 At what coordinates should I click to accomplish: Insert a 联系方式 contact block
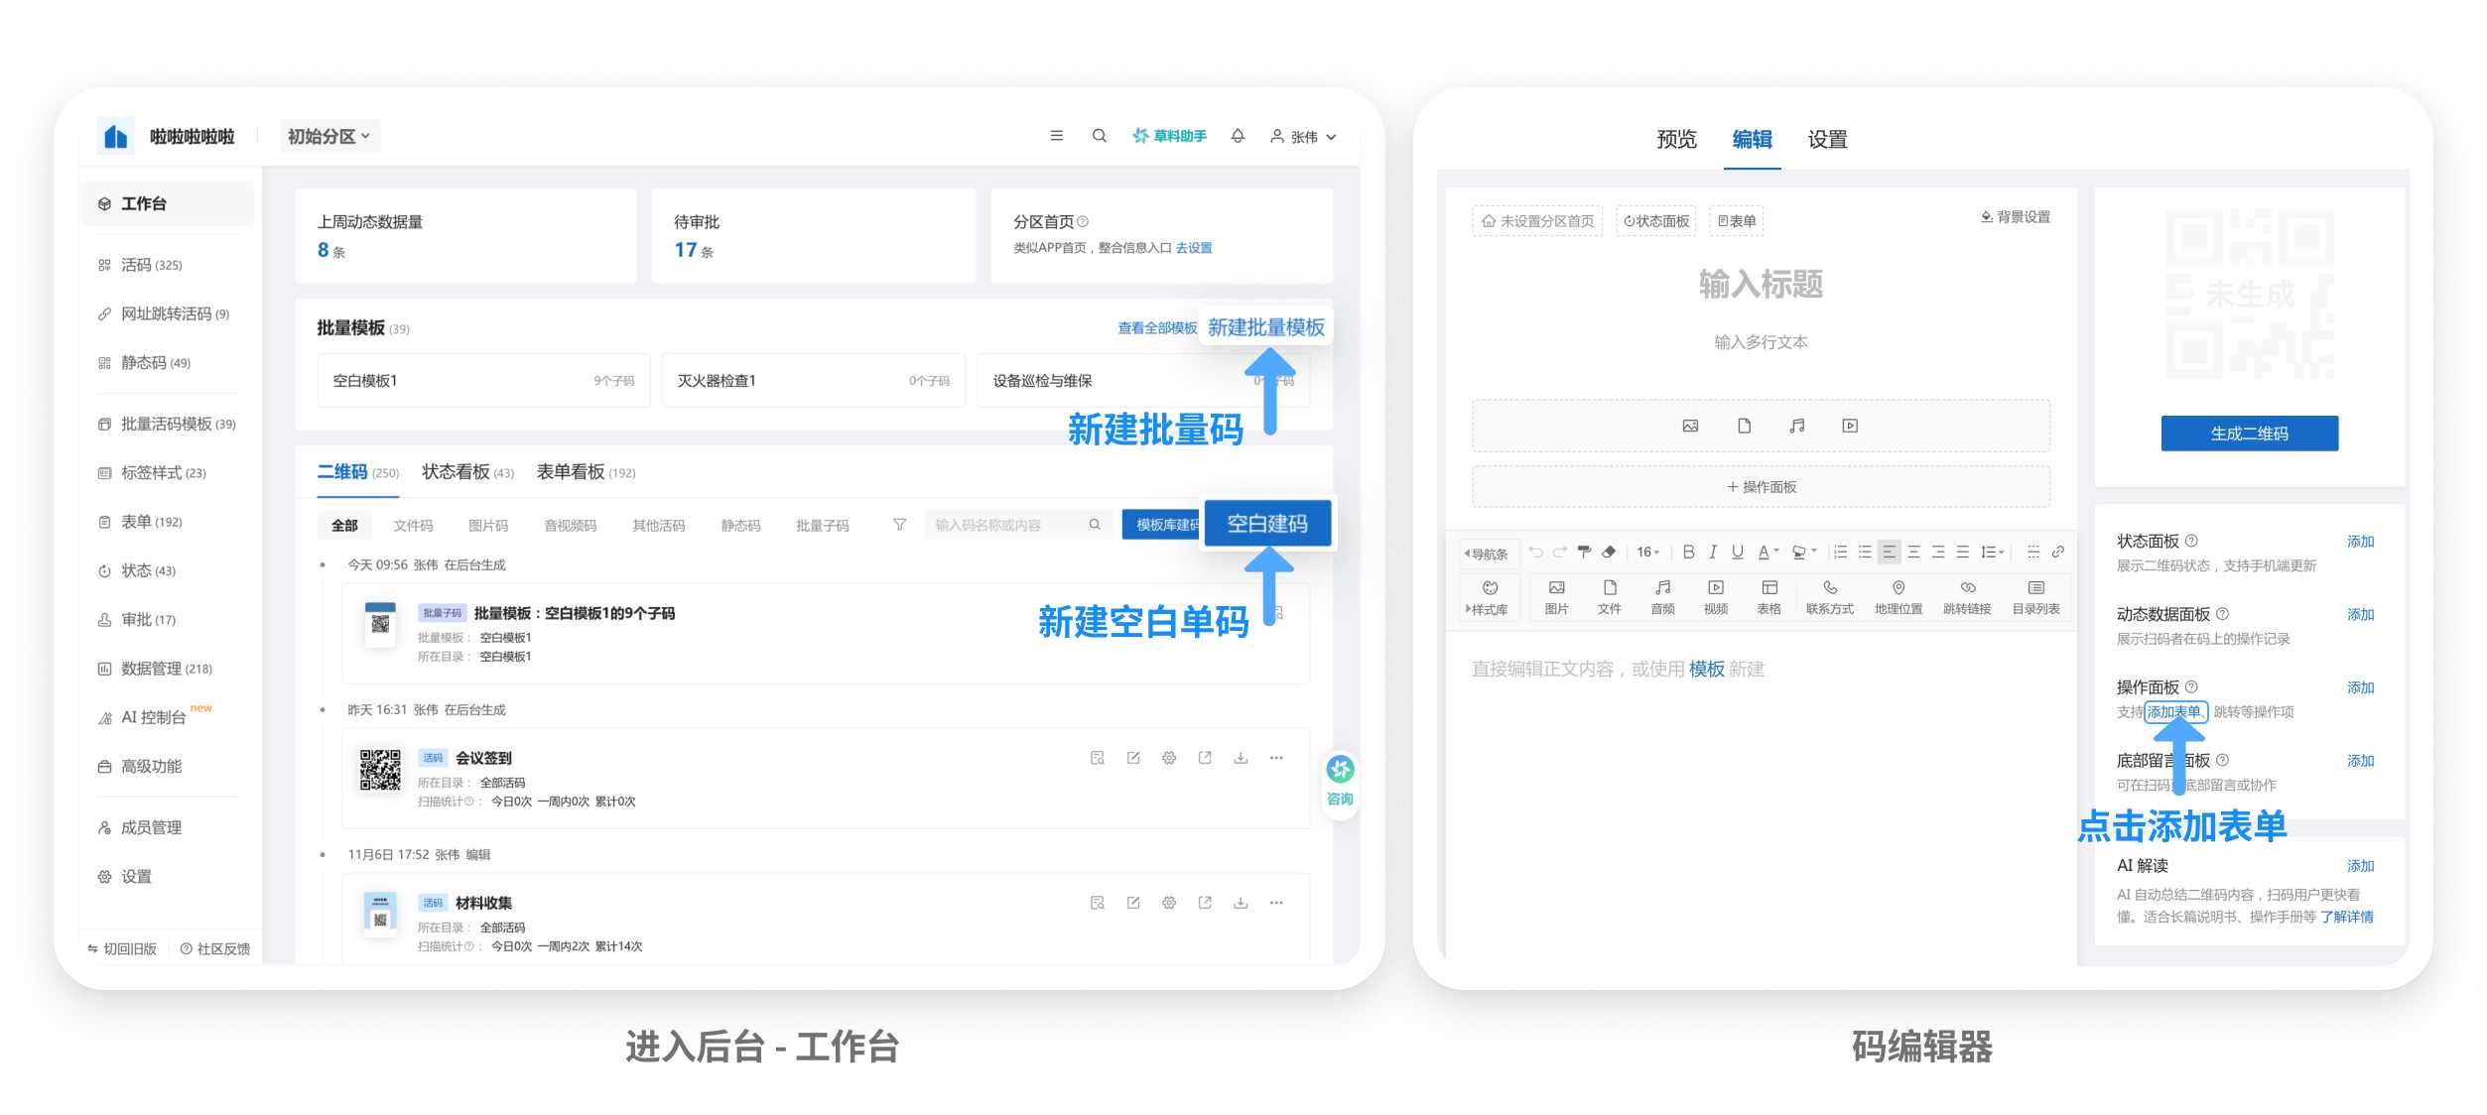pyautogui.click(x=1829, y=596)
